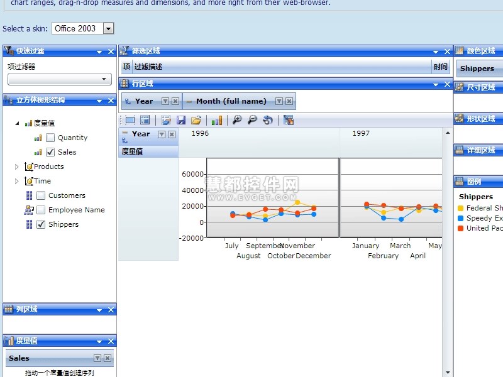503x377 pixels.
Task: Click the chart scrollbar up arrow
Action: pos(448,133)
